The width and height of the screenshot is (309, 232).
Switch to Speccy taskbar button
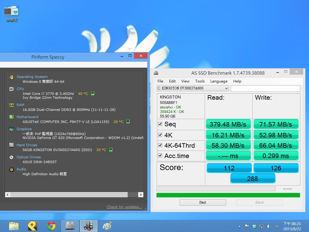[x=89, y=226]
